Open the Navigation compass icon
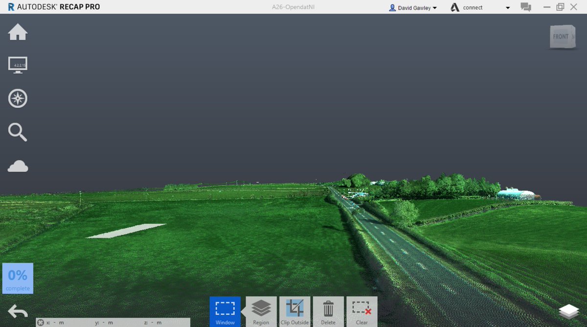587x327 pixels. coord(18,98)
